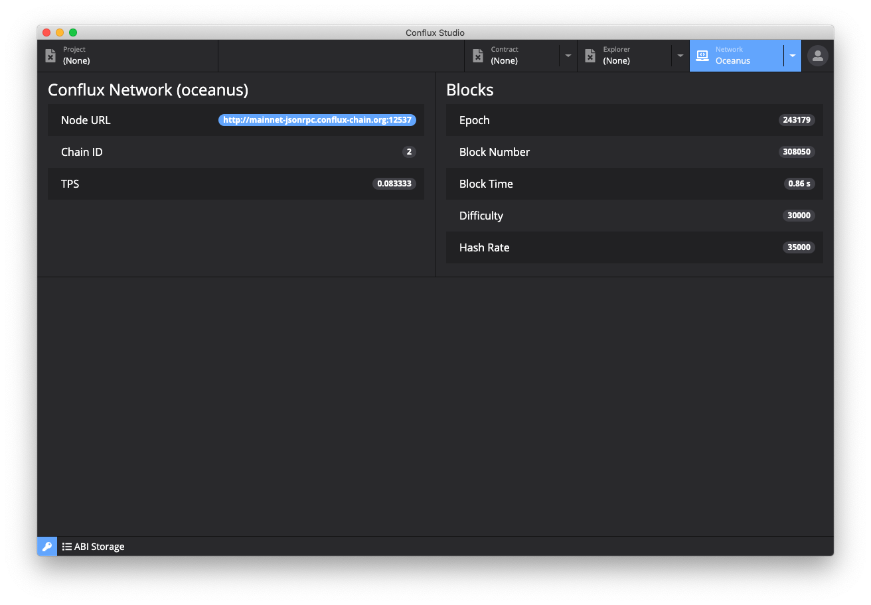
Task: Click the Block Time label
Action: (486, 184)
